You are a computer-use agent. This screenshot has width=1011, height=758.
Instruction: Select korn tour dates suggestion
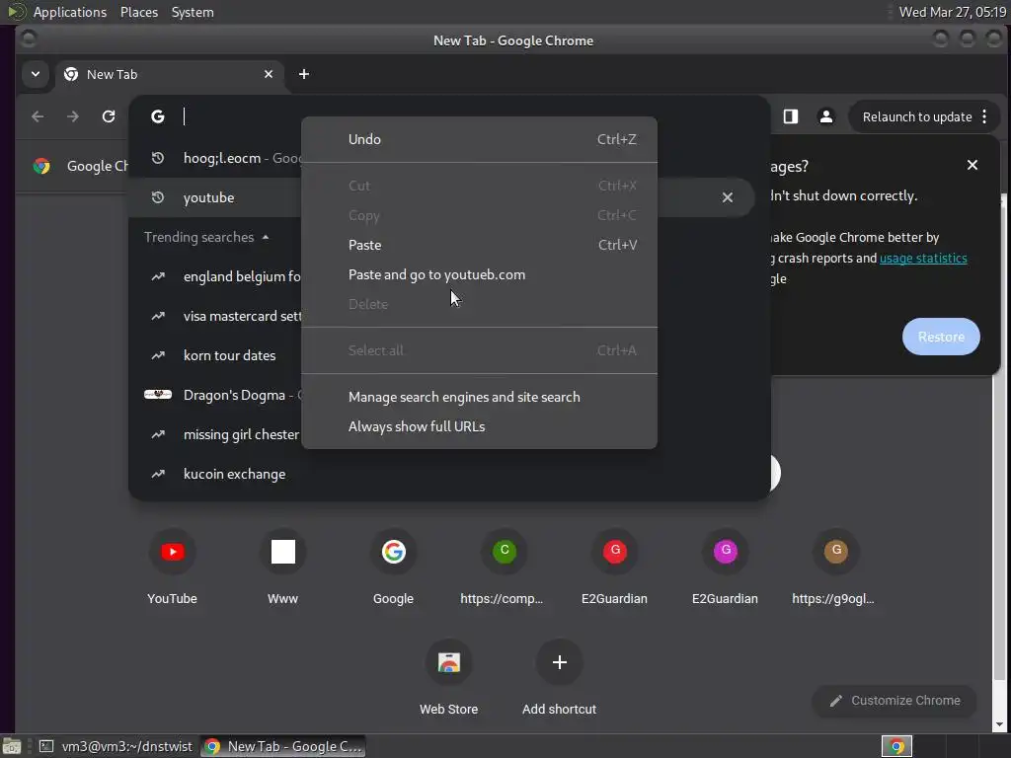point(215,355)
